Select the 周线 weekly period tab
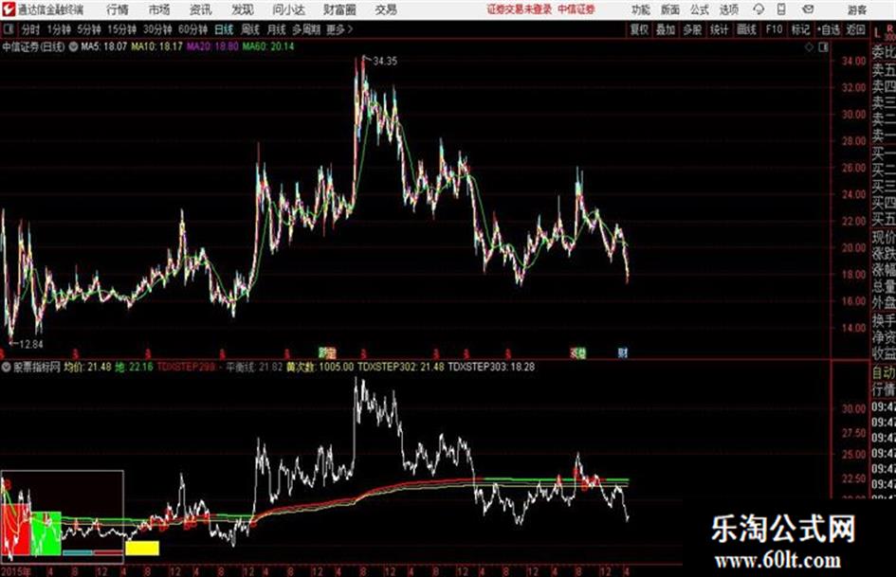896x577 pixels. 250,29
